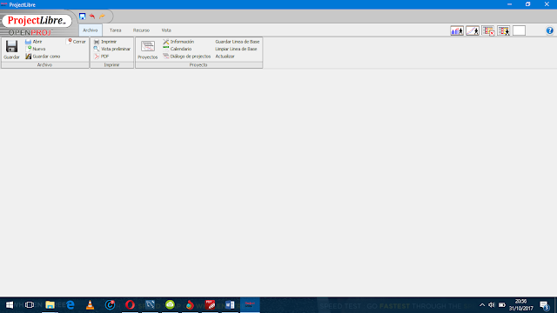Choose Guardar como in the Archivo group
Screen dimensions: 557x313
click(x=43, y=57)
